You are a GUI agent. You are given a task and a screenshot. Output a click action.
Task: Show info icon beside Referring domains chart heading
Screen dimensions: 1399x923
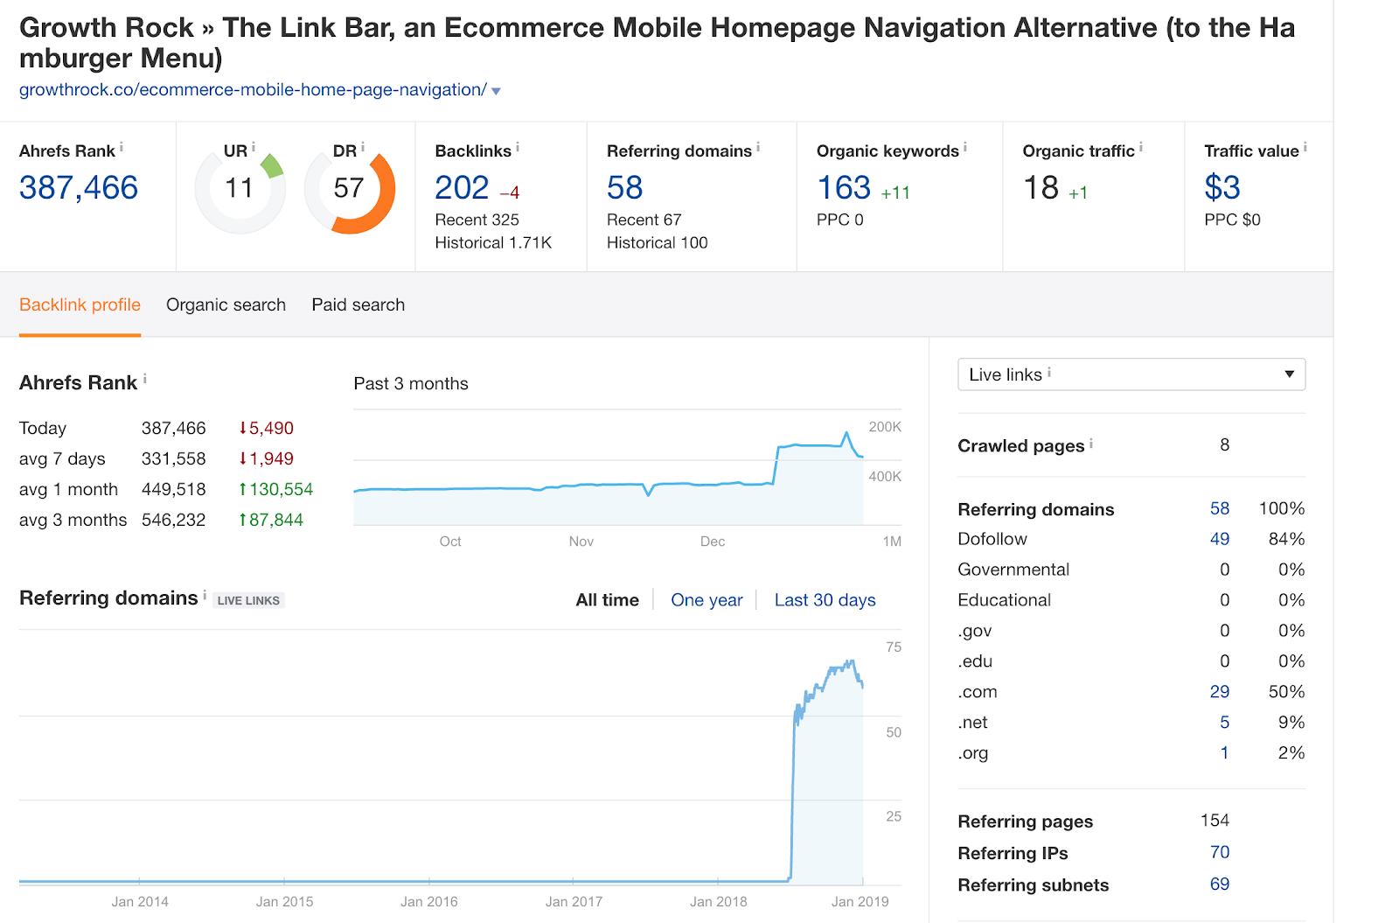(x=205, y=595)
